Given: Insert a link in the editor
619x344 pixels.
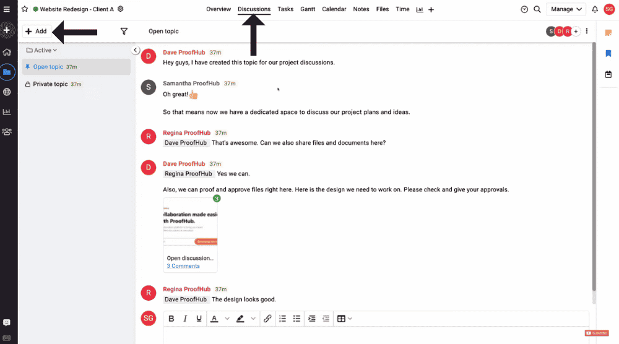Looking at the screenshot, I should tap(267, 319).
